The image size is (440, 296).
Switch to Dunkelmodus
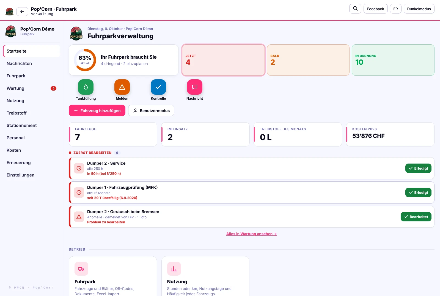pyautogui.click(x=419, y=9)
